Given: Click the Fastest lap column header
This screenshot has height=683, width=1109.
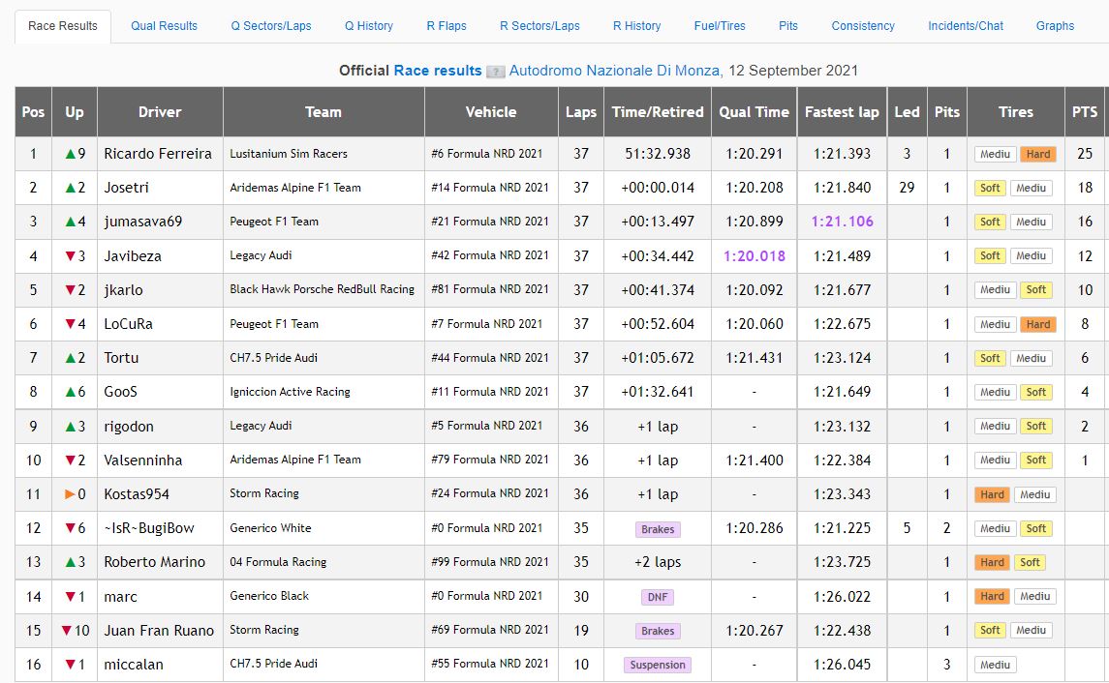Looking at the screenshot, I should pyautogui.click(x=842, y=111).
